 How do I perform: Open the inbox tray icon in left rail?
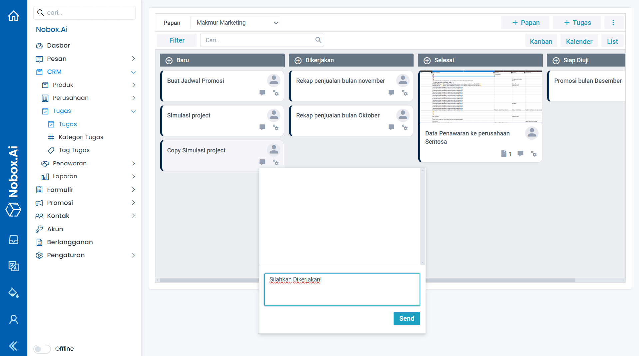coord(14,240)
